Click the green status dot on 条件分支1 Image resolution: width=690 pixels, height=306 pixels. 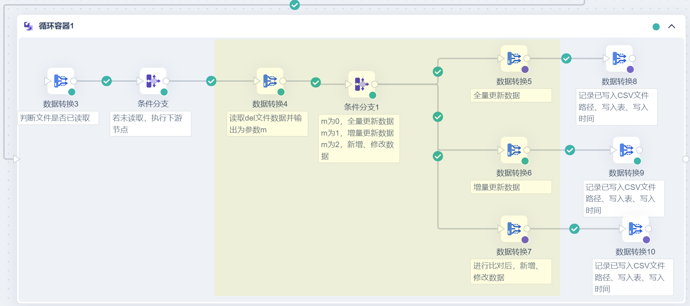click(x=373, y=95)
